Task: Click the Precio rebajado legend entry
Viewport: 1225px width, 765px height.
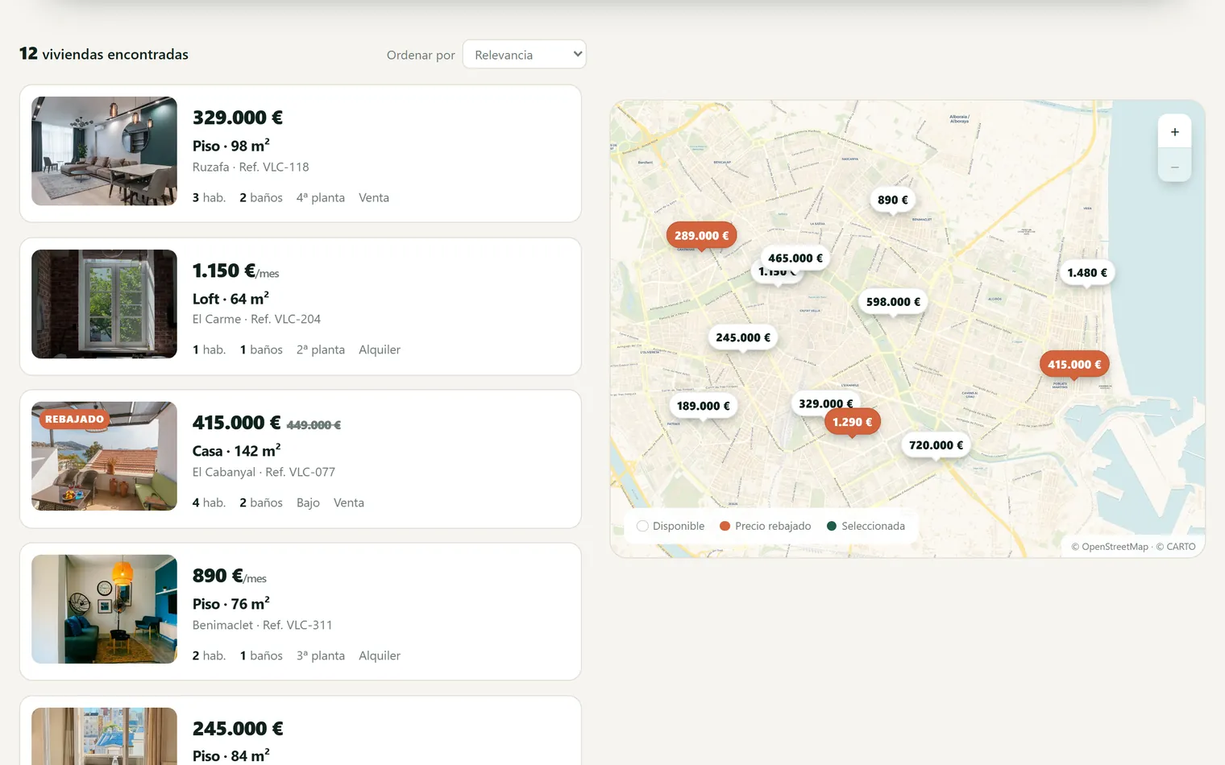Action: [x=765, y=526]
